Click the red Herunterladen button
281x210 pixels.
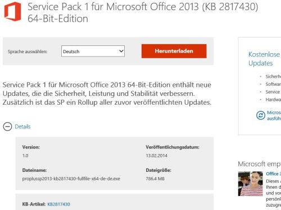[174, 51]
